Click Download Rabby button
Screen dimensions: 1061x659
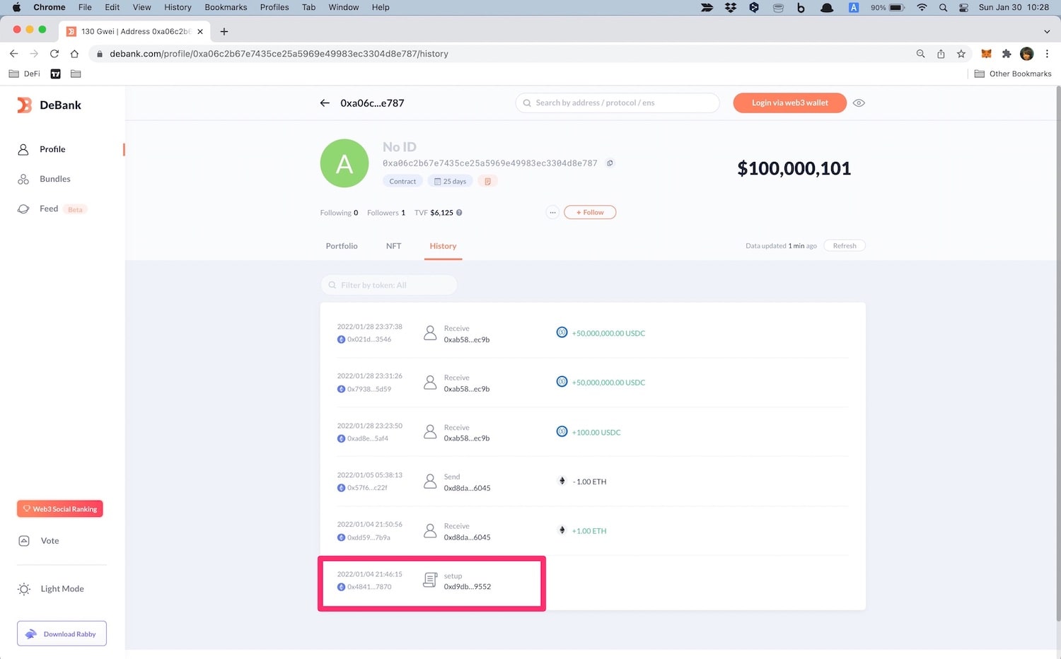(x=62, y=634)
